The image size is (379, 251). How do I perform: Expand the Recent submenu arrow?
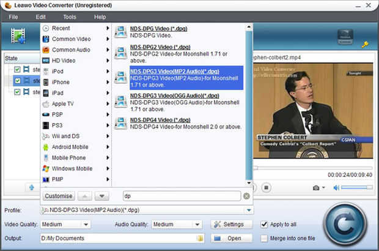pyautogui.click(x=108, y=28)
